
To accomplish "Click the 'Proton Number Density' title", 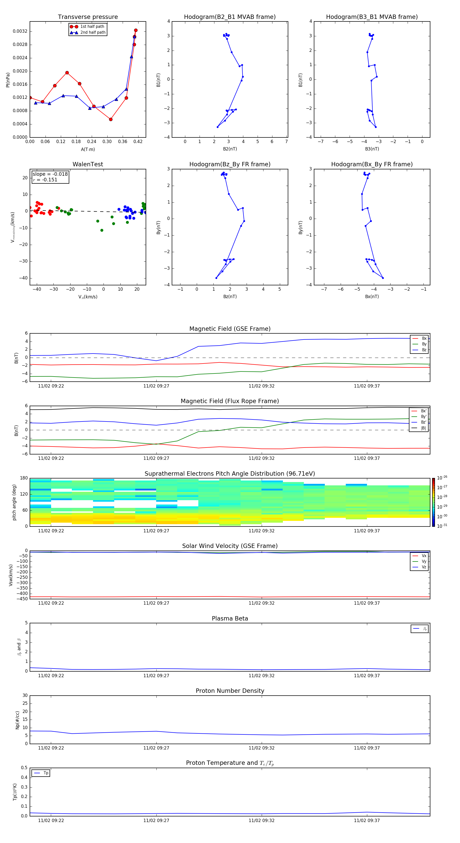I will (230, 691).
